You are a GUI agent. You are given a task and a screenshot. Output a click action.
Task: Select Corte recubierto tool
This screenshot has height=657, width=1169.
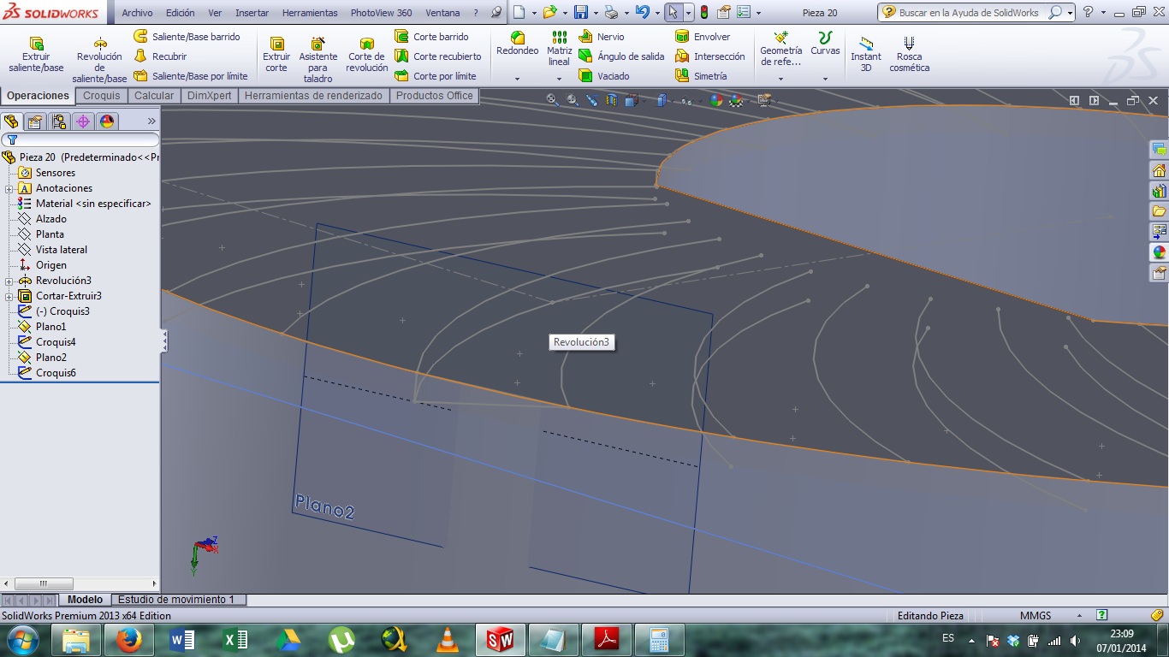click(x=438, y=56)
